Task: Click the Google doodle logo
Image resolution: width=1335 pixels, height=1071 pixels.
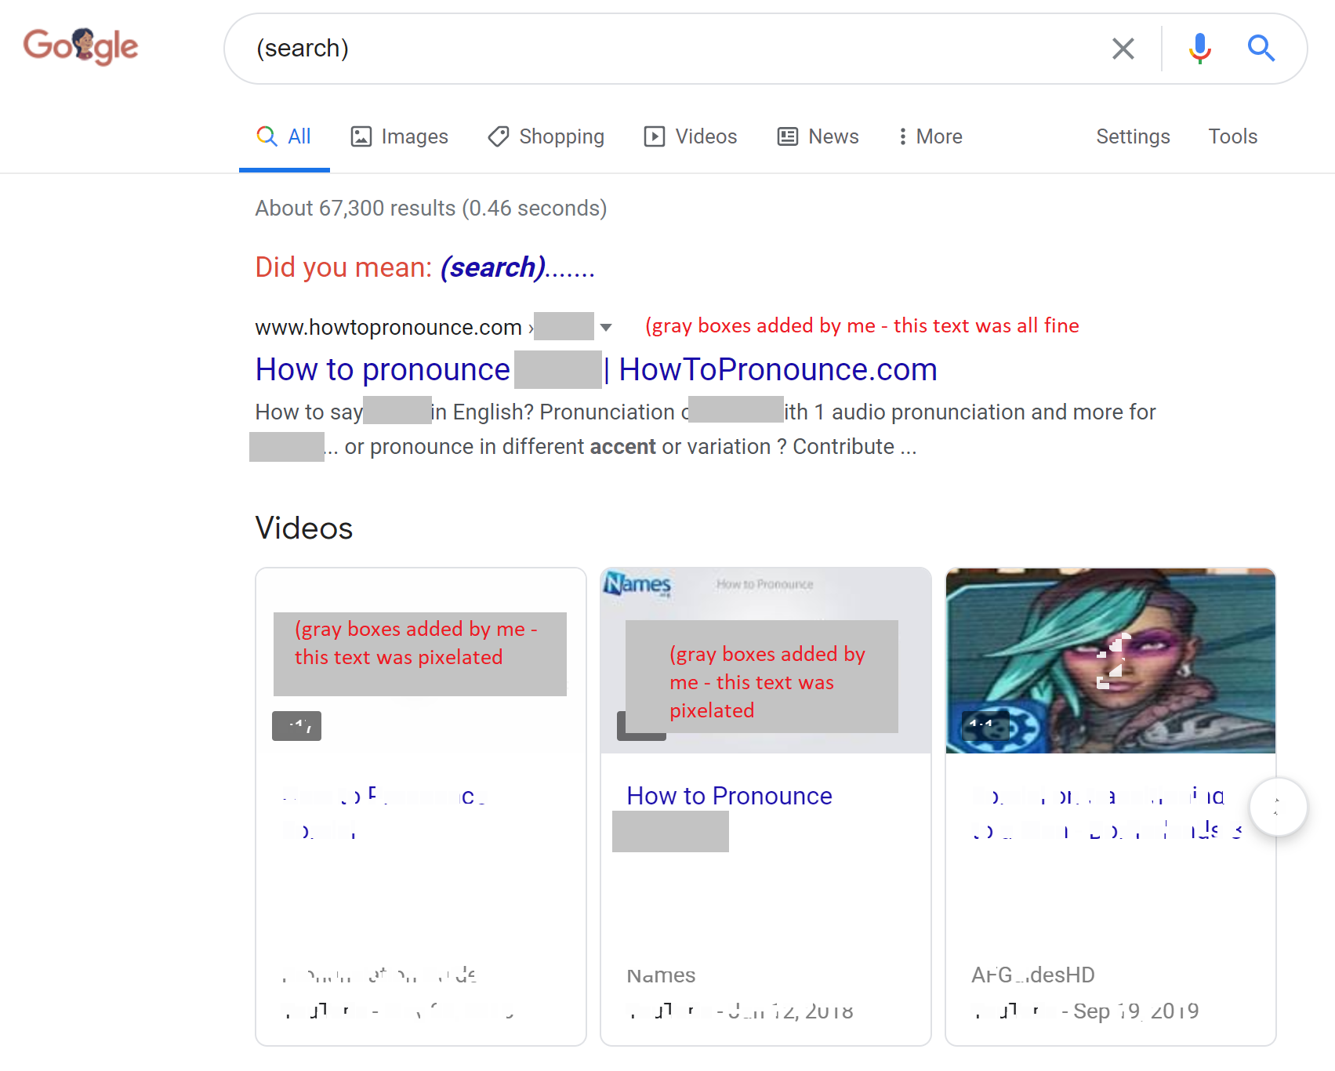Action: click(79, 46)
